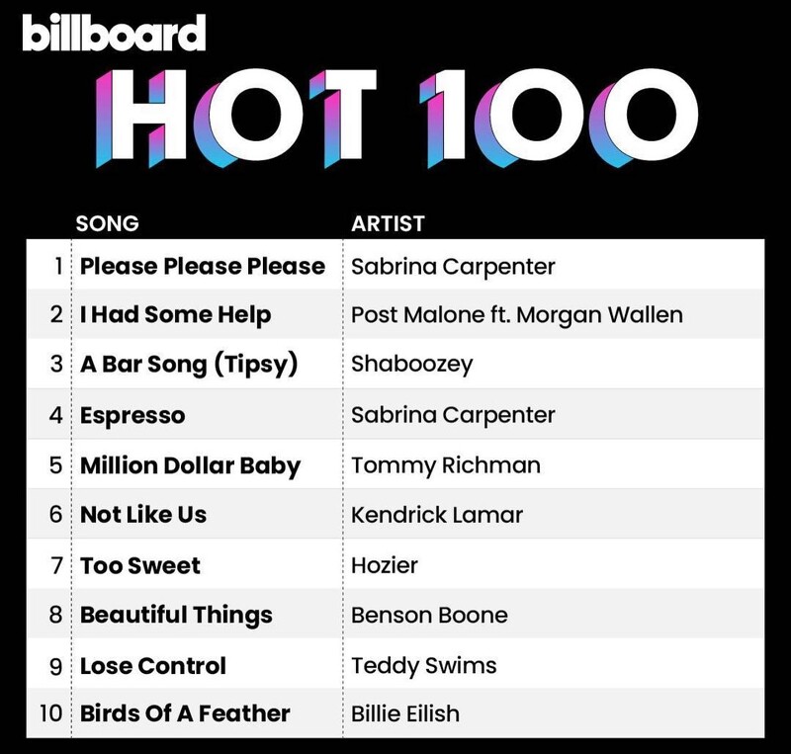Click the song Birds Of A Feather

pyautogui.click(x=185, y=713)
